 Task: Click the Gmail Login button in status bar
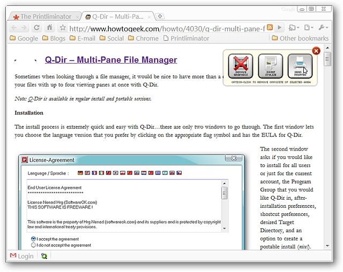[x=21, y=256]
